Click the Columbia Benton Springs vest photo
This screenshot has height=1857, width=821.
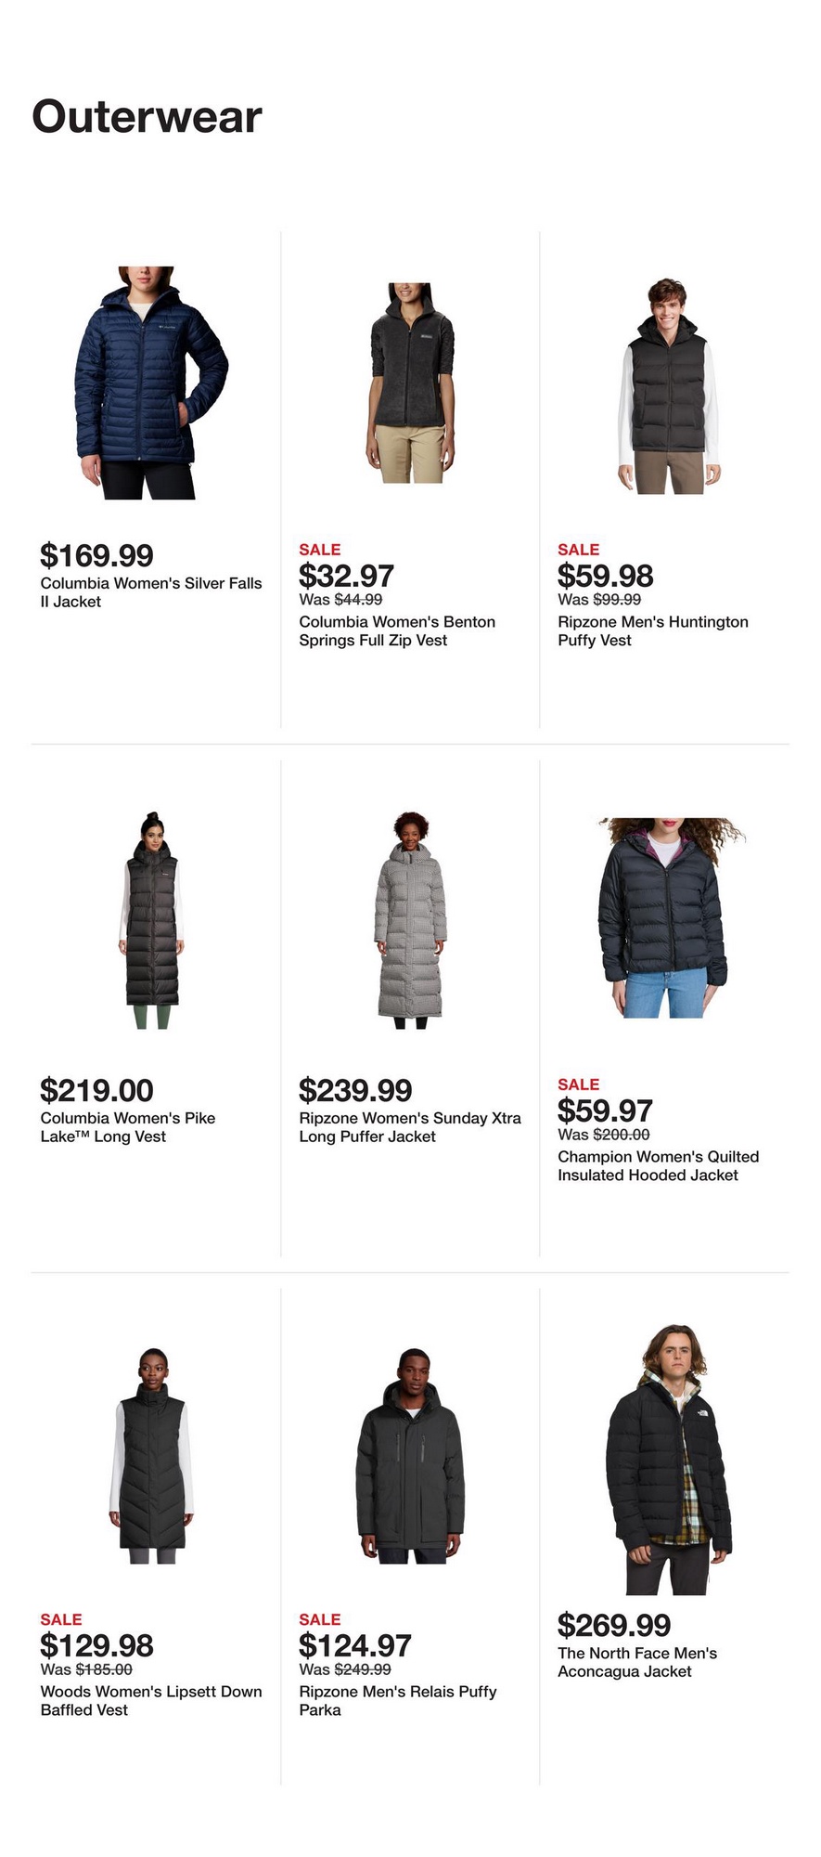(x=409, y=383)
